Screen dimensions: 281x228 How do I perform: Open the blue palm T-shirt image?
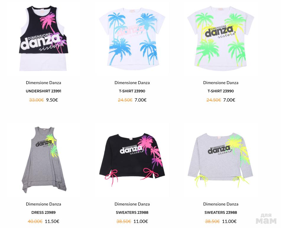pos(132,38)
